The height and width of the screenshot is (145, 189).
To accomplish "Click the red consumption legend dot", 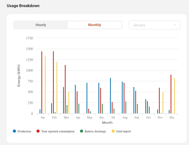I will [x=38, y=131].
